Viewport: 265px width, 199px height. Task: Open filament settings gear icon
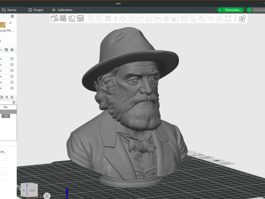click(12, 50)
